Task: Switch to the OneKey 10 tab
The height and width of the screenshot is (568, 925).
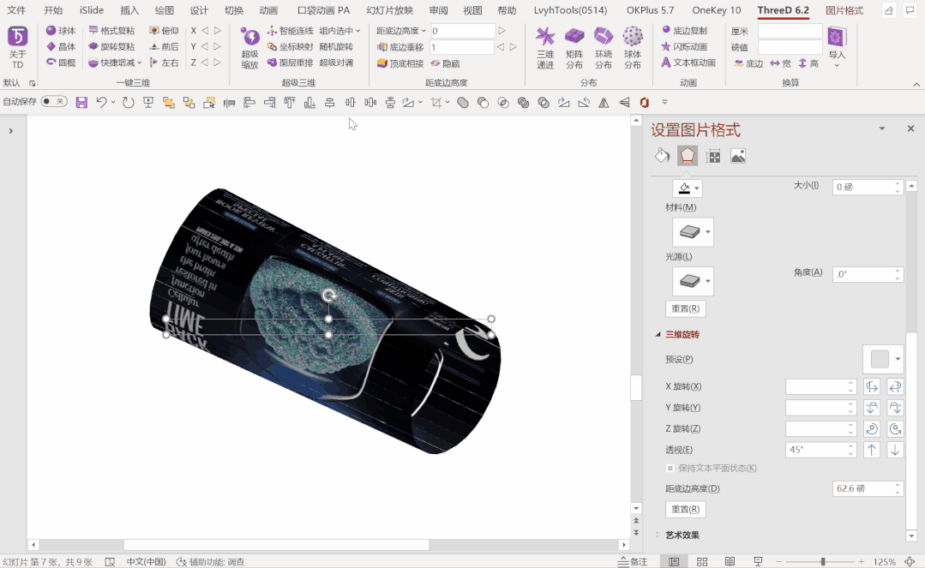Action: click(x=716, y=10)
